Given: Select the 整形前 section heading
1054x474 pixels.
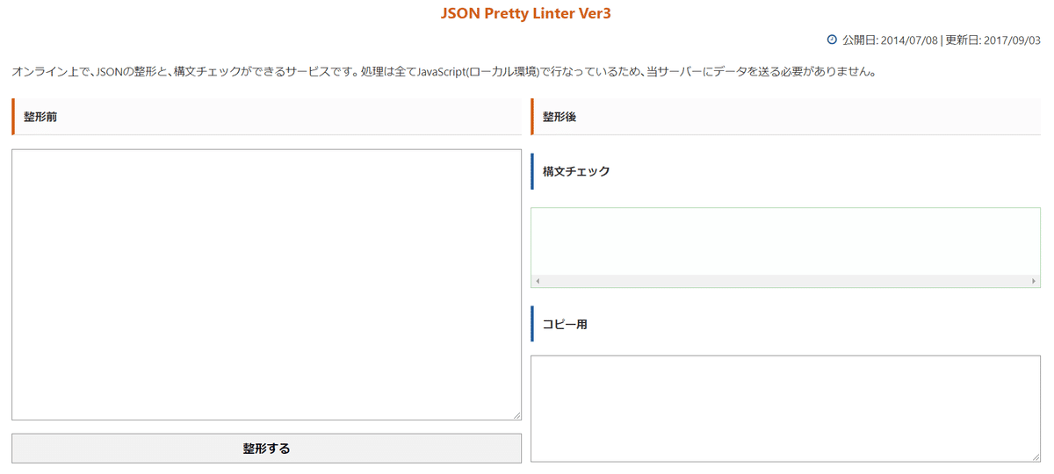Looking at the screenshot, I should click(40, 117).
